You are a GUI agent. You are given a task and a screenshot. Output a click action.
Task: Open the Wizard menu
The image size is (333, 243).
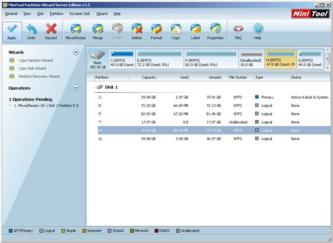(x=102, y=14)
